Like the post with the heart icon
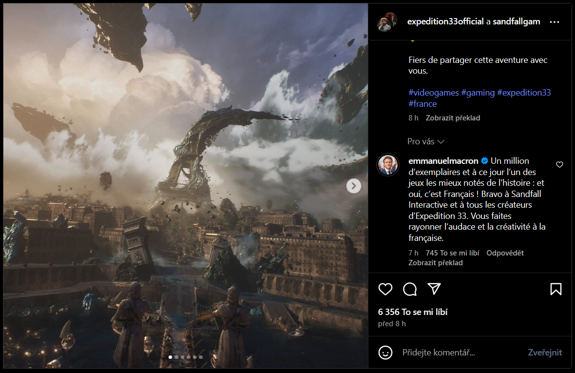 pos(385,289)
